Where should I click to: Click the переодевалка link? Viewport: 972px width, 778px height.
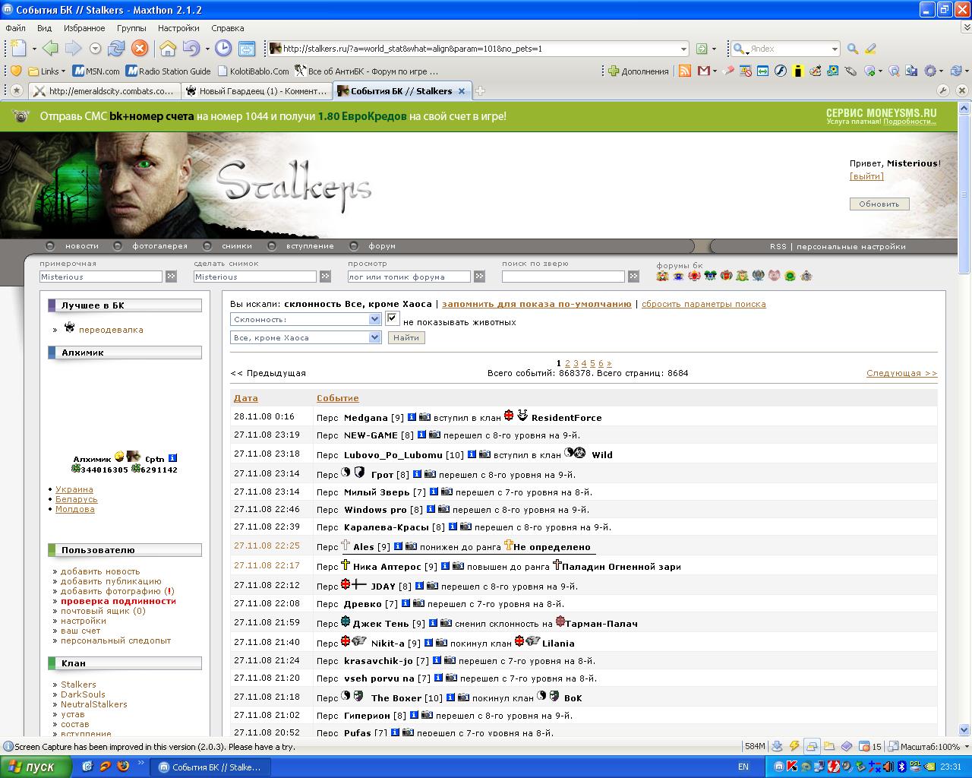[111, 330]
